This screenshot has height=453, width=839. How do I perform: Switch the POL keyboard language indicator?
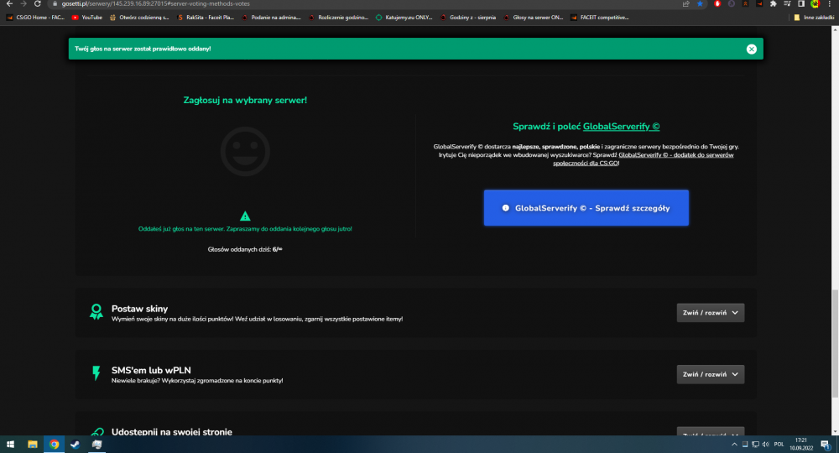point(779,445)
